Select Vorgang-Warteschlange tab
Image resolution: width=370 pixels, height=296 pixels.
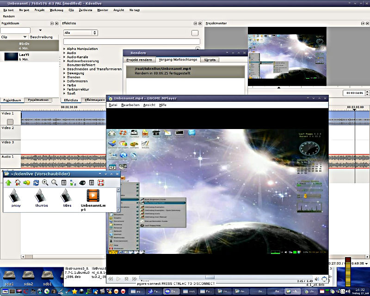pyautogui.click(x=178, y=60)
